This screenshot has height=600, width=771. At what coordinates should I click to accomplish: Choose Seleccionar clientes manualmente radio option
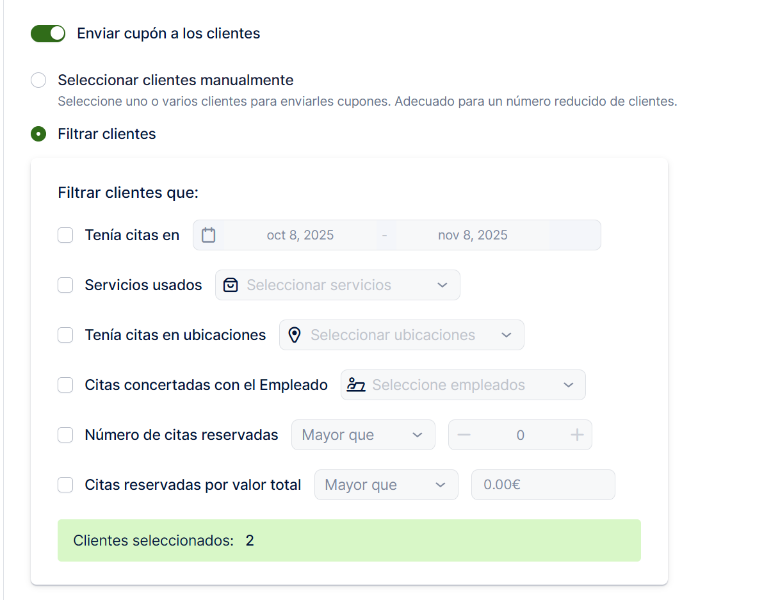(x=38, y=80)
